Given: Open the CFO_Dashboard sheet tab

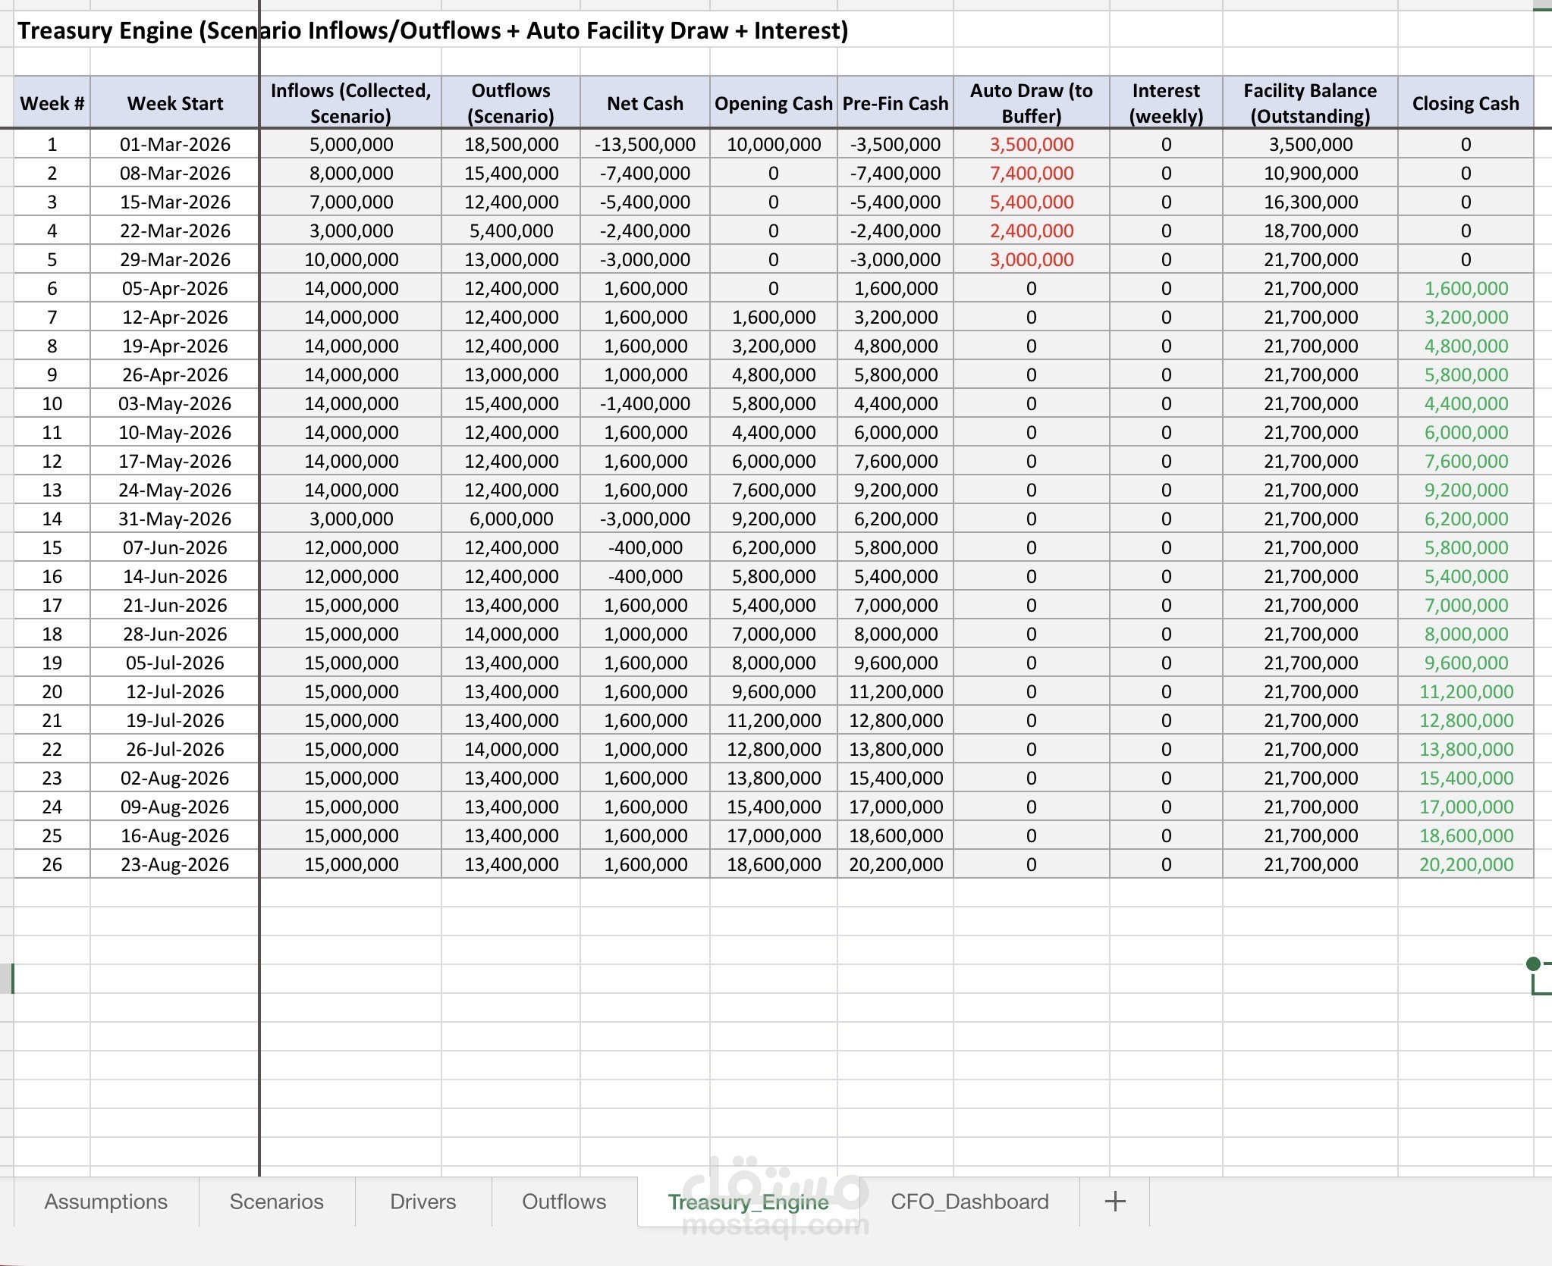Looking at the screenshot, I should tap(969, 1202).
